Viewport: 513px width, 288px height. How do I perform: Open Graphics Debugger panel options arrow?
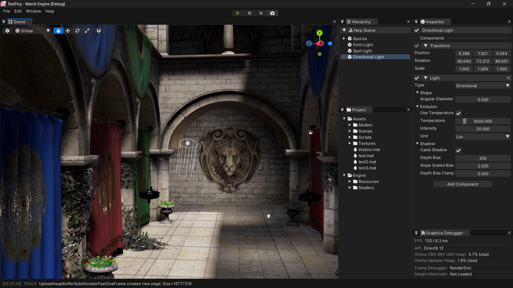point(416,233)
